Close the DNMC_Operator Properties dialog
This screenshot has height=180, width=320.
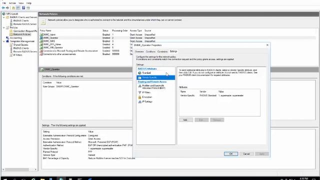point(267,45)
